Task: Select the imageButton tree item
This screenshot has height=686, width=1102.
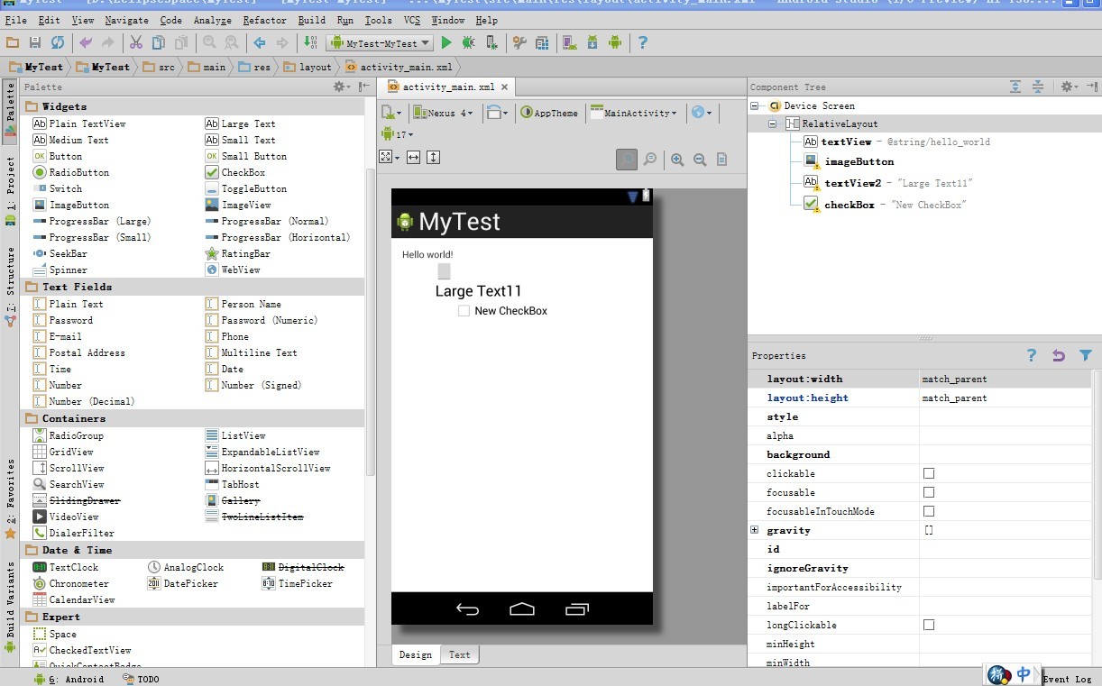Action: (849, 161)
